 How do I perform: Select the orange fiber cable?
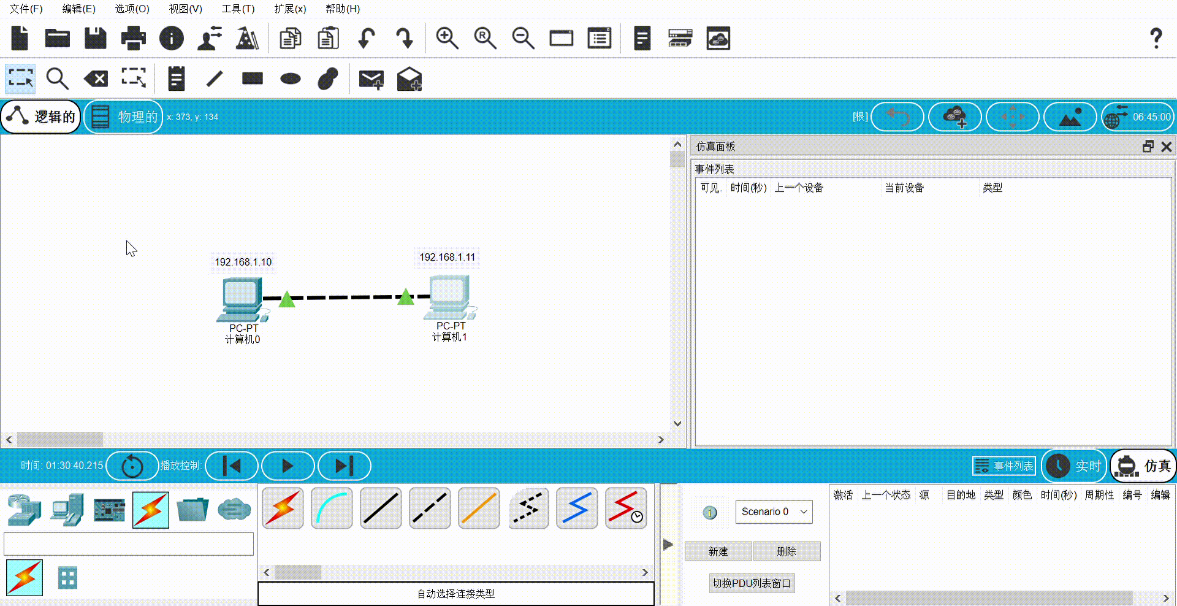(479, 508)
